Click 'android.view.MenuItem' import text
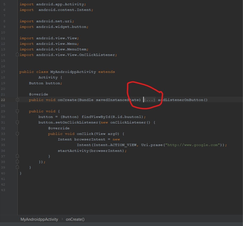The image size is (243, 226). point(61,49)
